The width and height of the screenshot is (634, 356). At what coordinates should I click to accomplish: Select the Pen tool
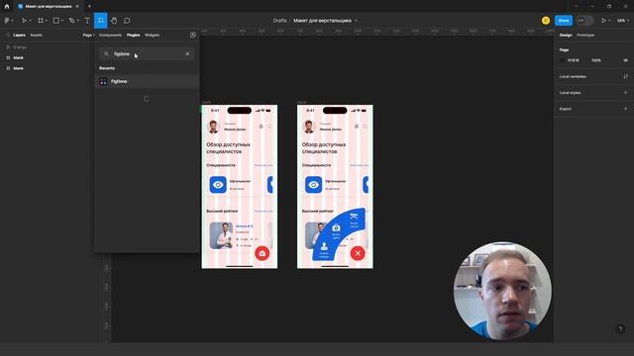click(x=71, y=20)
